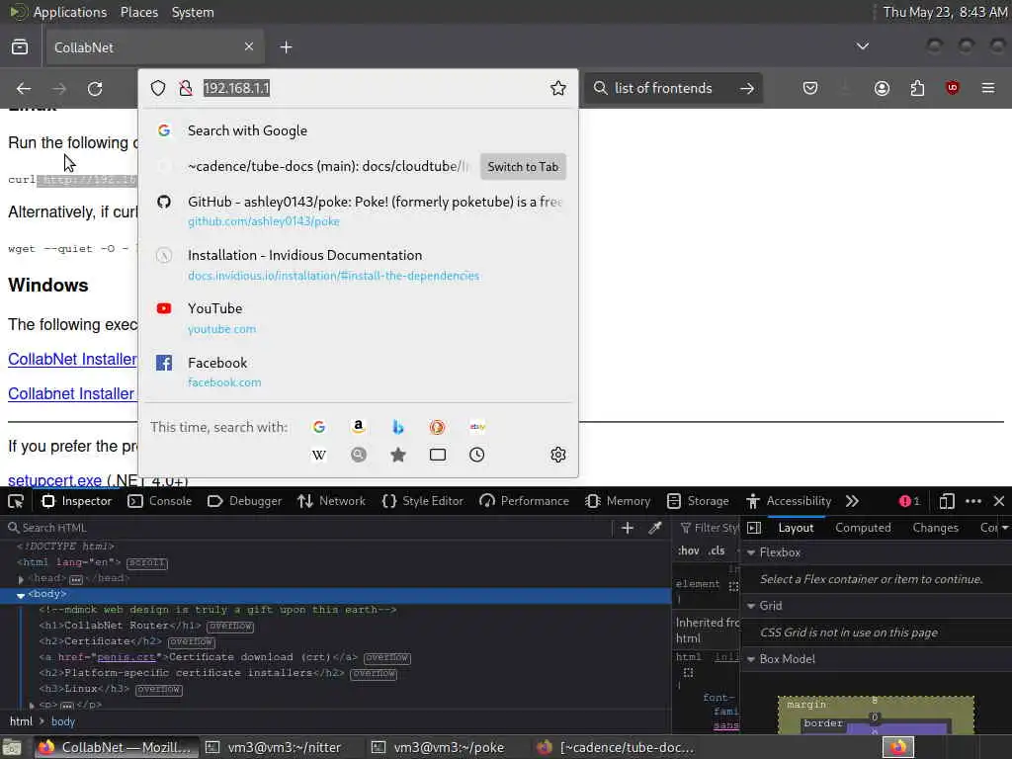Open the Firefox account icon

882,88
